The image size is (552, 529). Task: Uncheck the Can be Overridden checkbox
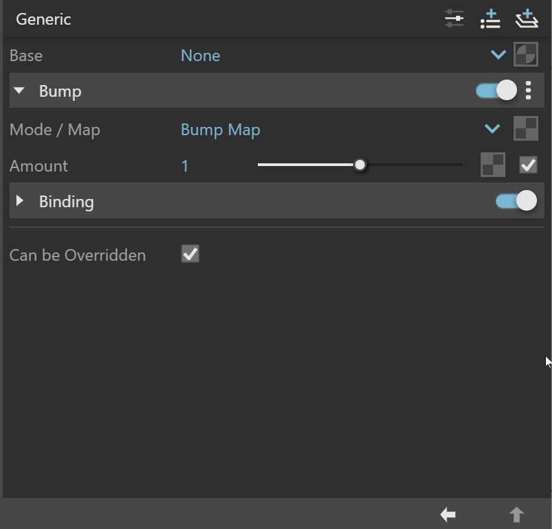pos(190,254)
